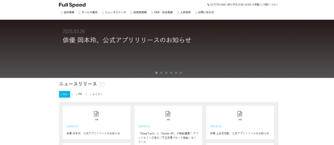Click the 2025.02.28 date in third card

coord(216,126)
